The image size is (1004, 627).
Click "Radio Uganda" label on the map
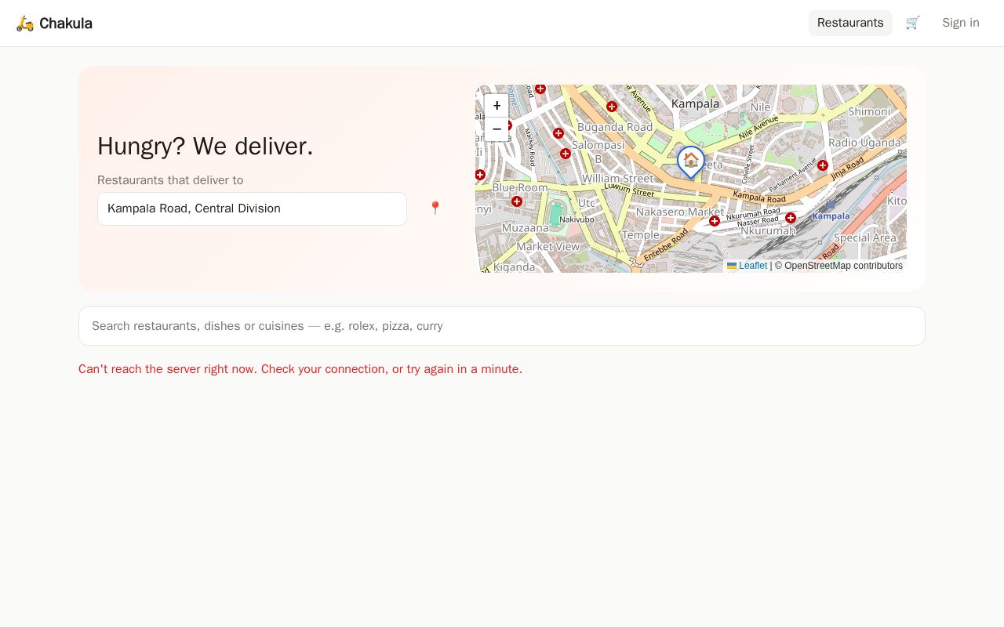click(x=864, y=143)
